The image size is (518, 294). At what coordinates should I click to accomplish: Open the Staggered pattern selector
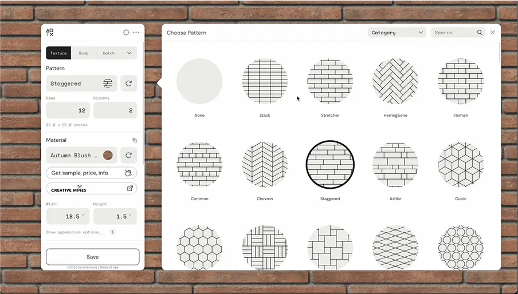tap(81, 84)
